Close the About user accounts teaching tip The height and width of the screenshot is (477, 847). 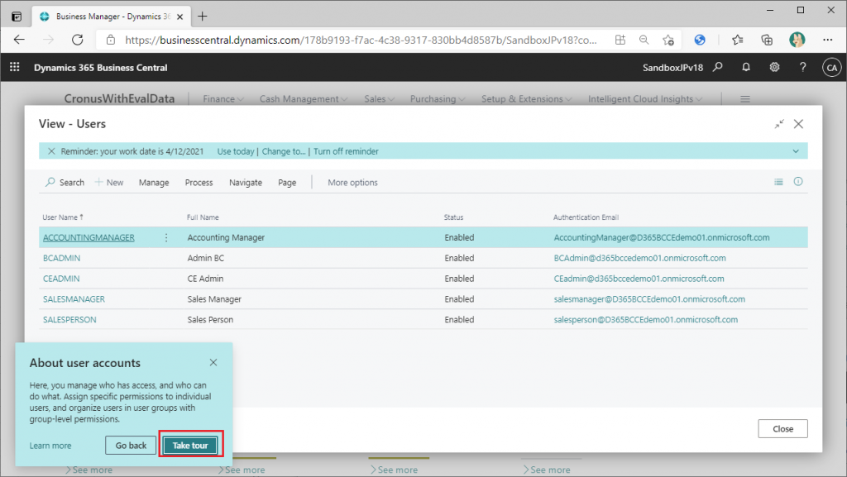coord(213,363)
